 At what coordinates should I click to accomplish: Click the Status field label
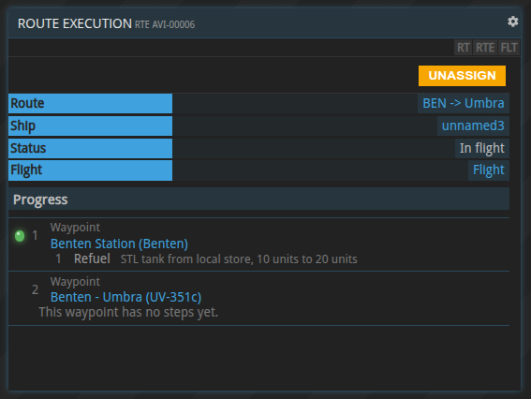tap(90, 148)
